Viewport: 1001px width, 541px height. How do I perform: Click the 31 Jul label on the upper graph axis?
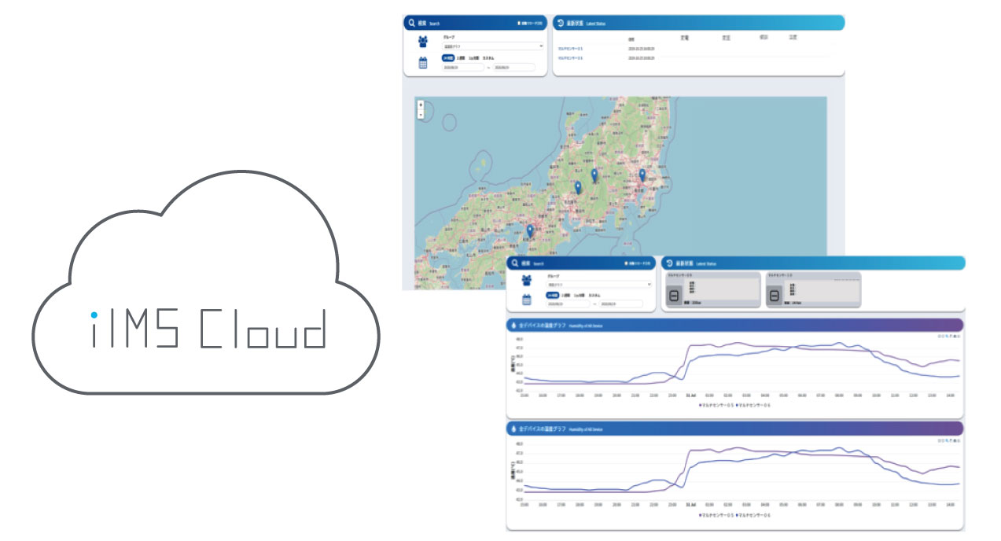click(x=691, y=396)
